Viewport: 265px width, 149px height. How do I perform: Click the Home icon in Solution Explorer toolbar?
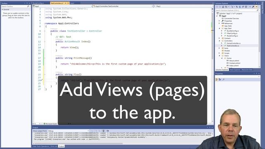223,7
